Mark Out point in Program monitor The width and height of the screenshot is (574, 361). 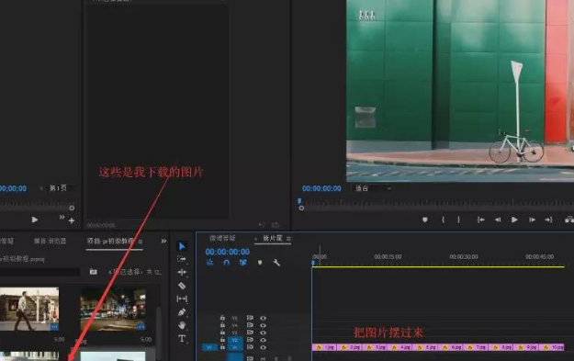[x=458, y=220]
